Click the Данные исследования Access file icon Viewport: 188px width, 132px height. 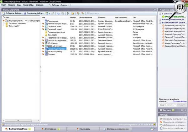pyautogui.click(x=46, y=40)
